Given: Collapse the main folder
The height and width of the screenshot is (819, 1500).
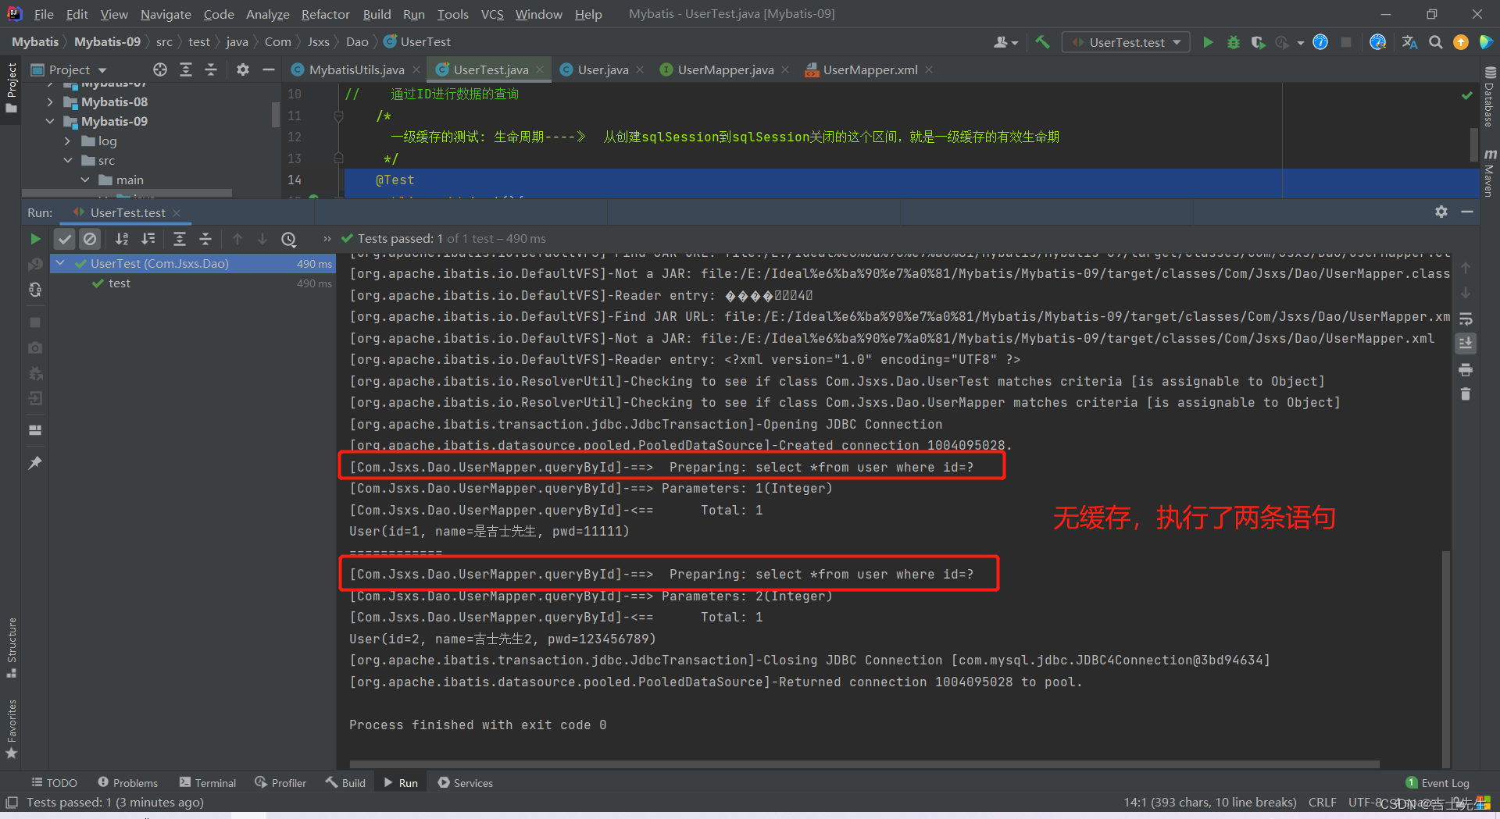Looking at the screenshot, I should coord(86,180).
